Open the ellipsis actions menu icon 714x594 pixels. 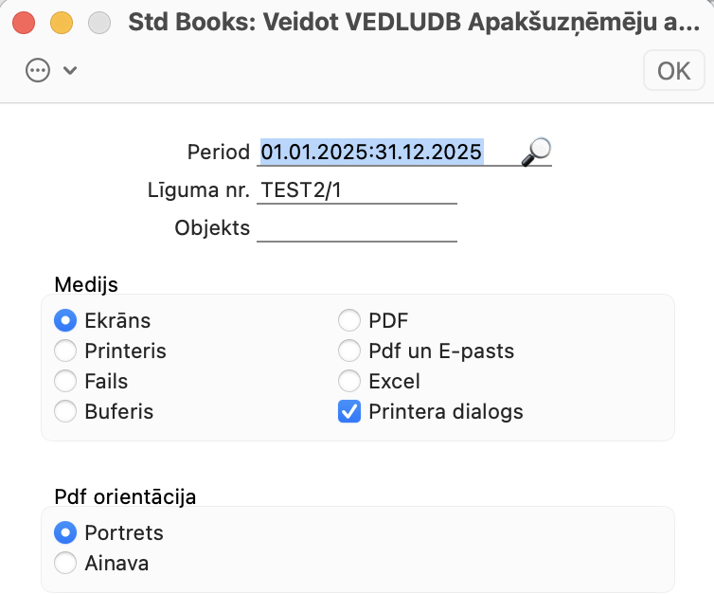[38, 70]
